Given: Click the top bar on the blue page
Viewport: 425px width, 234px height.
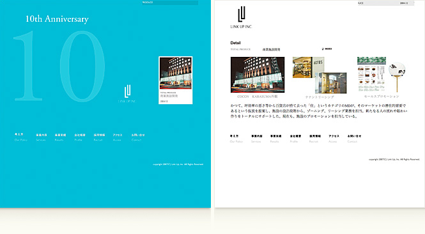Looking at the screenshot, I should click(170, 3).
